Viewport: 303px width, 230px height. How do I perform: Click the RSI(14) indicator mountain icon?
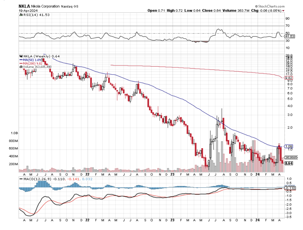pyautogui.click(x=21, y=15)
